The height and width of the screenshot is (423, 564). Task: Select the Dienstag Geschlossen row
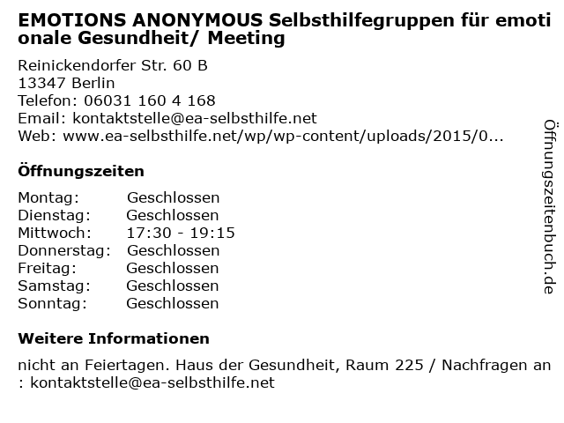(x=118, y=215)
